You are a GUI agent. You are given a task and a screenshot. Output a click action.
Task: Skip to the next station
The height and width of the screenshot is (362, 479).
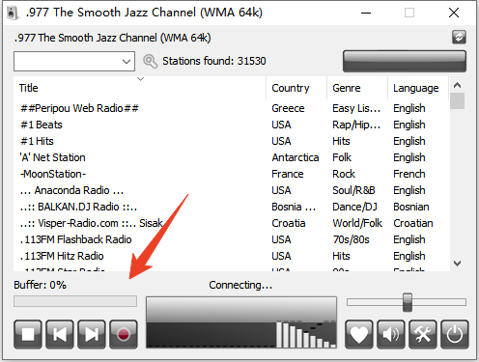click(x=92, y=334)
